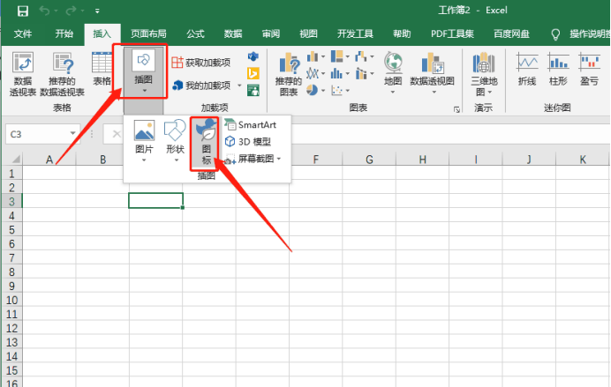Expand the Name Box dropdown arrow
This screenshot has height=387, width=611.
[73, 134]
